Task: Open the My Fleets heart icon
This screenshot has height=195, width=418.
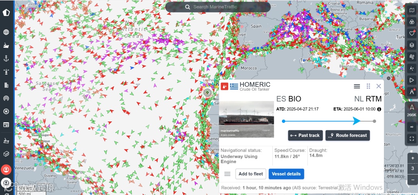Action: click(412, 34)
